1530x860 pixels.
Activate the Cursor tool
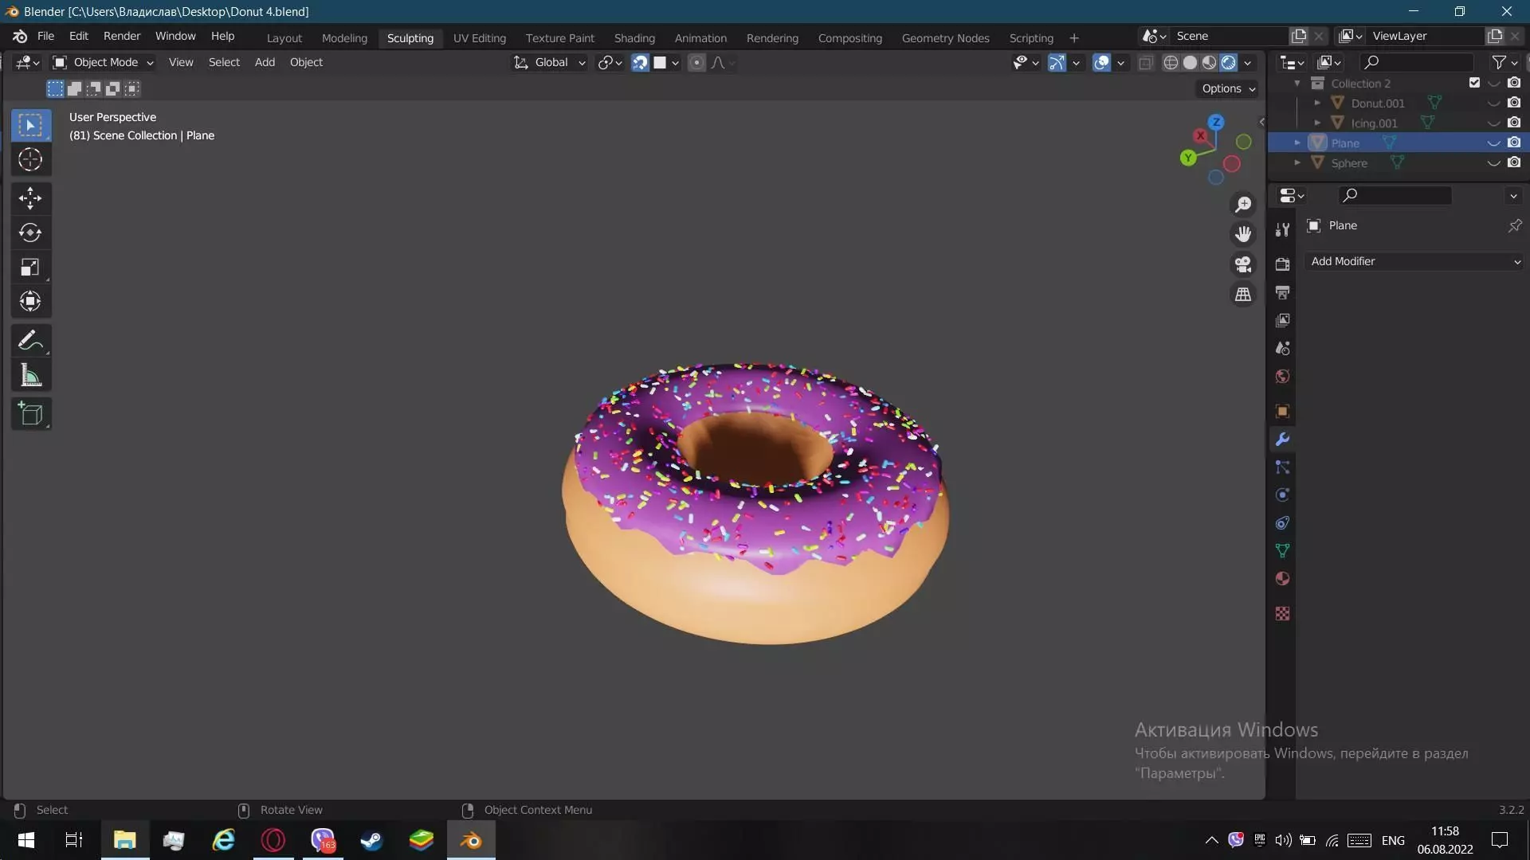[x=31, y=160]
